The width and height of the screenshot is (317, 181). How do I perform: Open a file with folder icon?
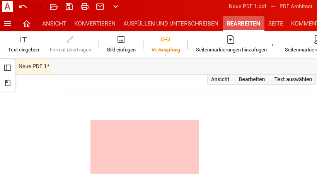[54, 7]
